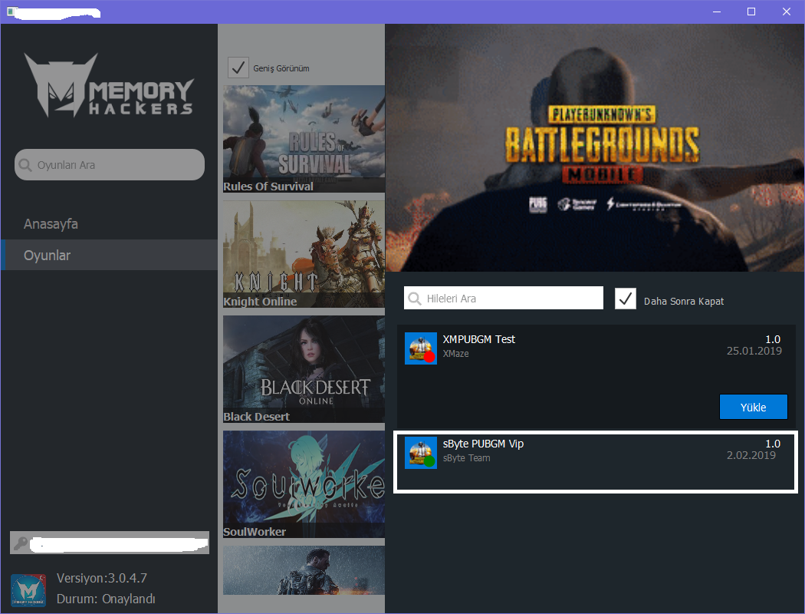Image resolution: width=805 pixels, height=614 pixels.
Task: Click the Daha Sonra Kapat label
Action: 684,301
